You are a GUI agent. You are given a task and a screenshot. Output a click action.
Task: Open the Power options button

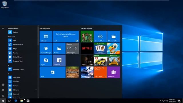coord(3,96)
